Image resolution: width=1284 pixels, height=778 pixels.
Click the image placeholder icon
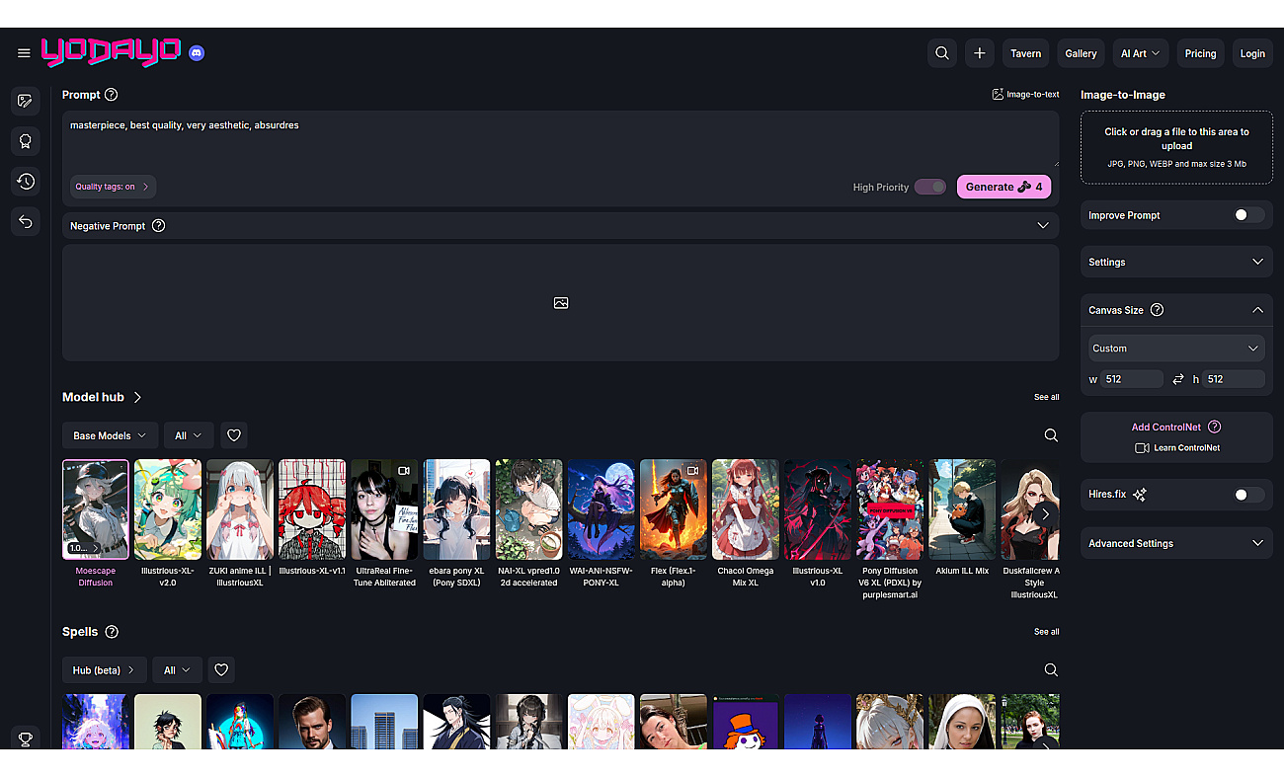561,303
